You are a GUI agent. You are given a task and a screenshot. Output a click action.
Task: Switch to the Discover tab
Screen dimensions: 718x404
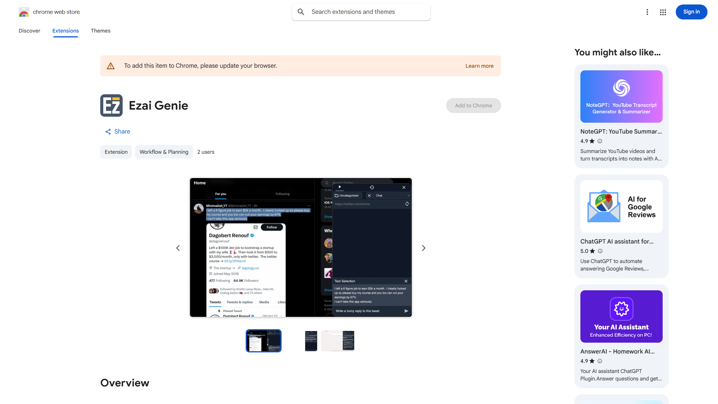point(30,31)
